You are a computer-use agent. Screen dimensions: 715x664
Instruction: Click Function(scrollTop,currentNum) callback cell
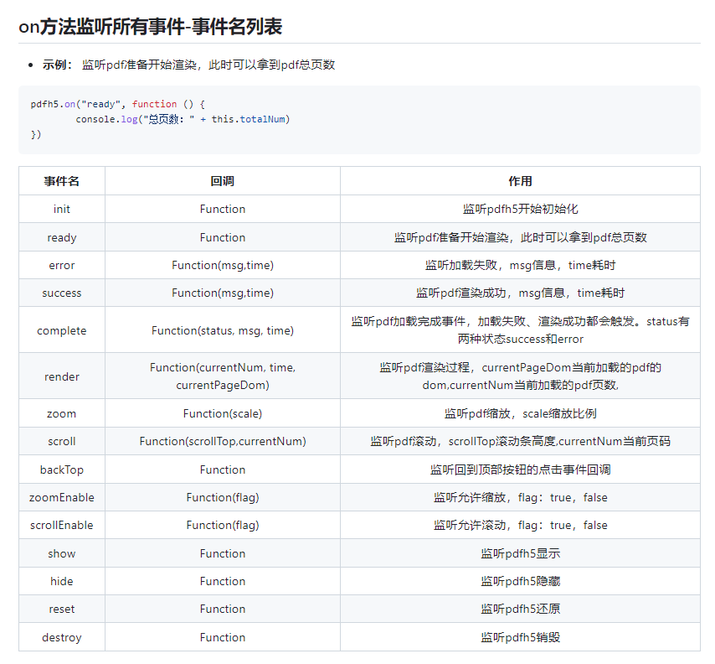coord(223,442)
